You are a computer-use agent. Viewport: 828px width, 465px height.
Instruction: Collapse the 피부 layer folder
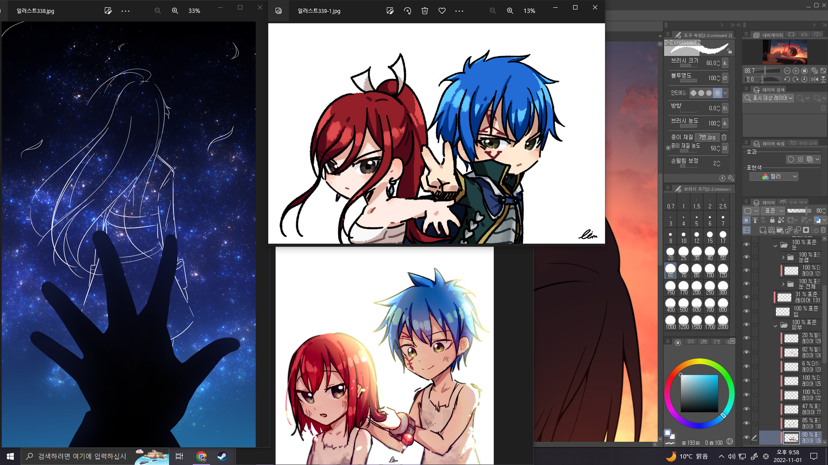click(775, 325)
